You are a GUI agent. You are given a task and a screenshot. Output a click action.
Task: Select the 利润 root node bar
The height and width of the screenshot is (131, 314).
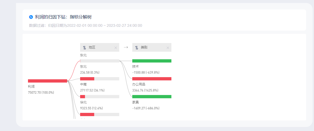(x=48, y=81)
